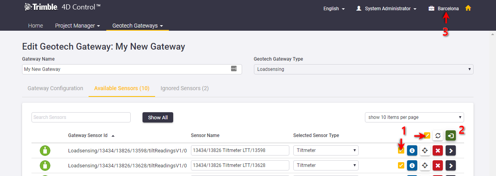Switch to Gateway Configuration tab
This screenshot has width=496, height=176.
pos(55,88)
